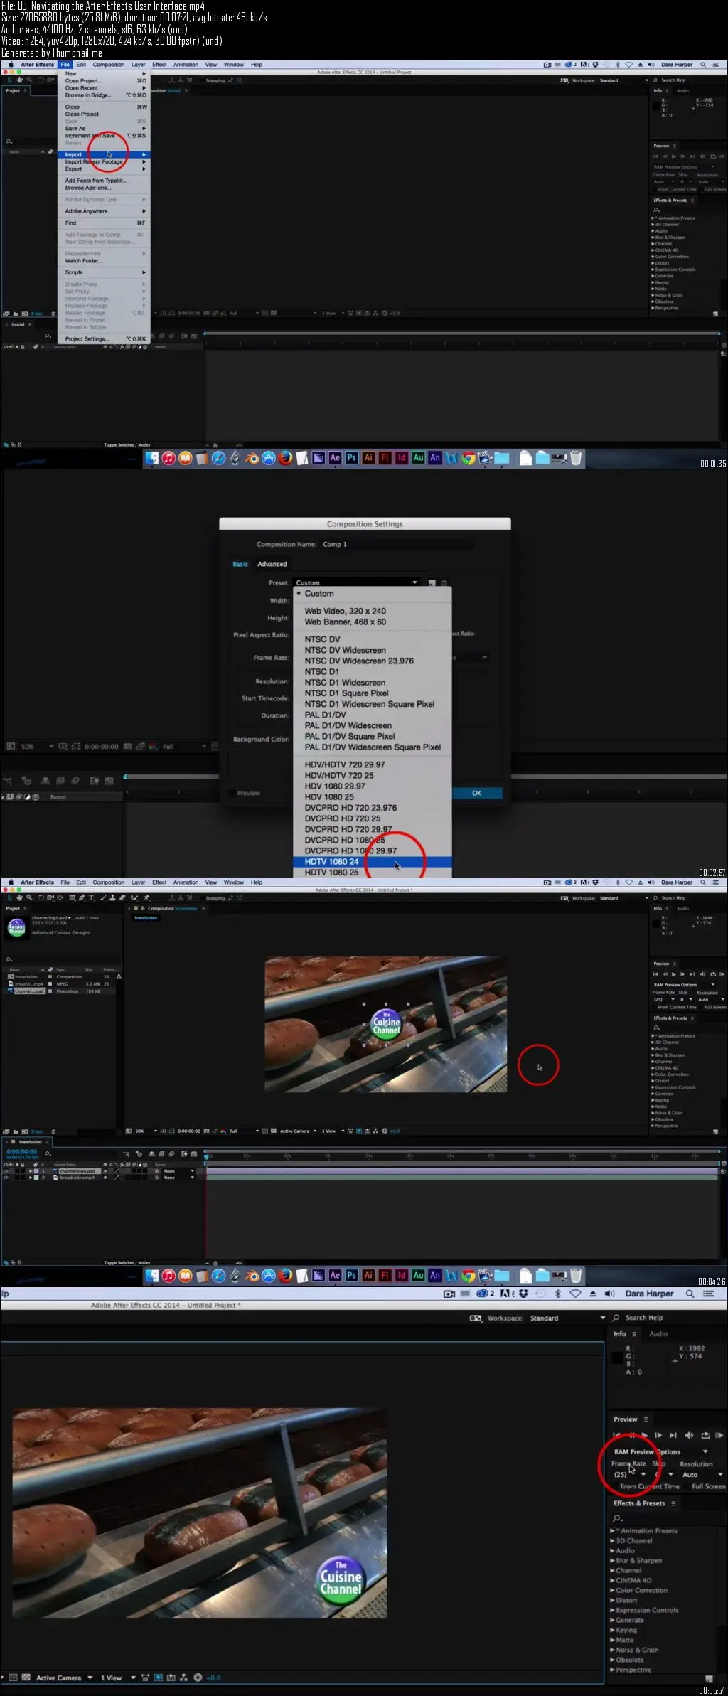Select the Brush tool in the breadvideo frame toolbar
Screen dimensions: 728x1696
pos(103,897)
